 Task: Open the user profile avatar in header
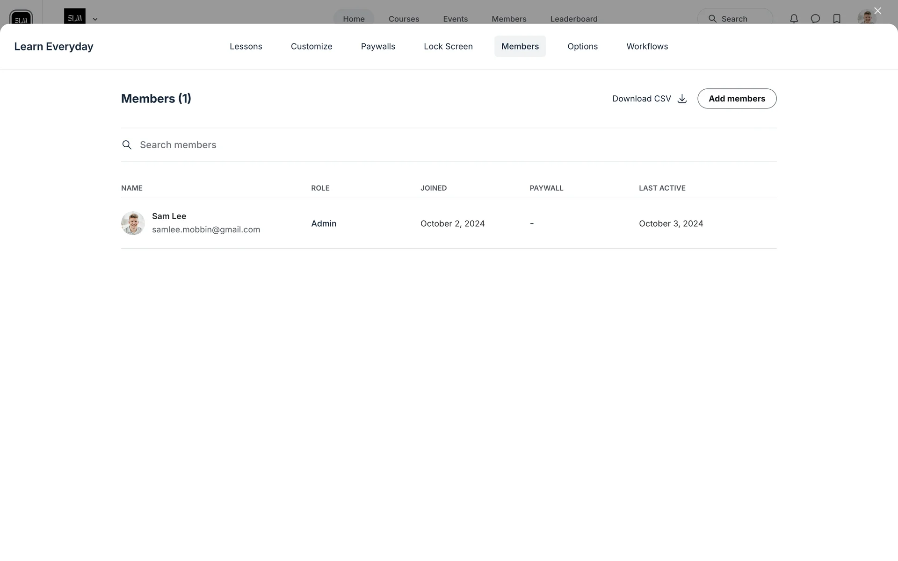click(866, 18)
